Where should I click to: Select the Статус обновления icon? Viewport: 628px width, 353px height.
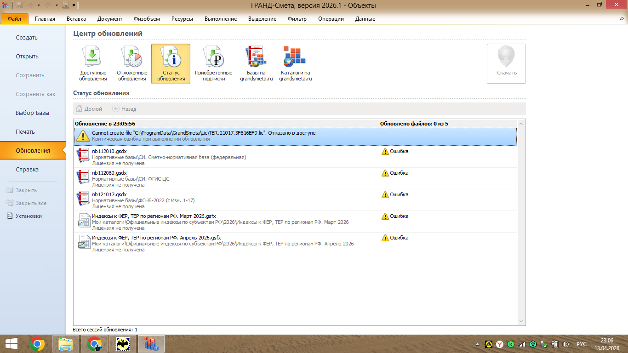pos(171,64)
